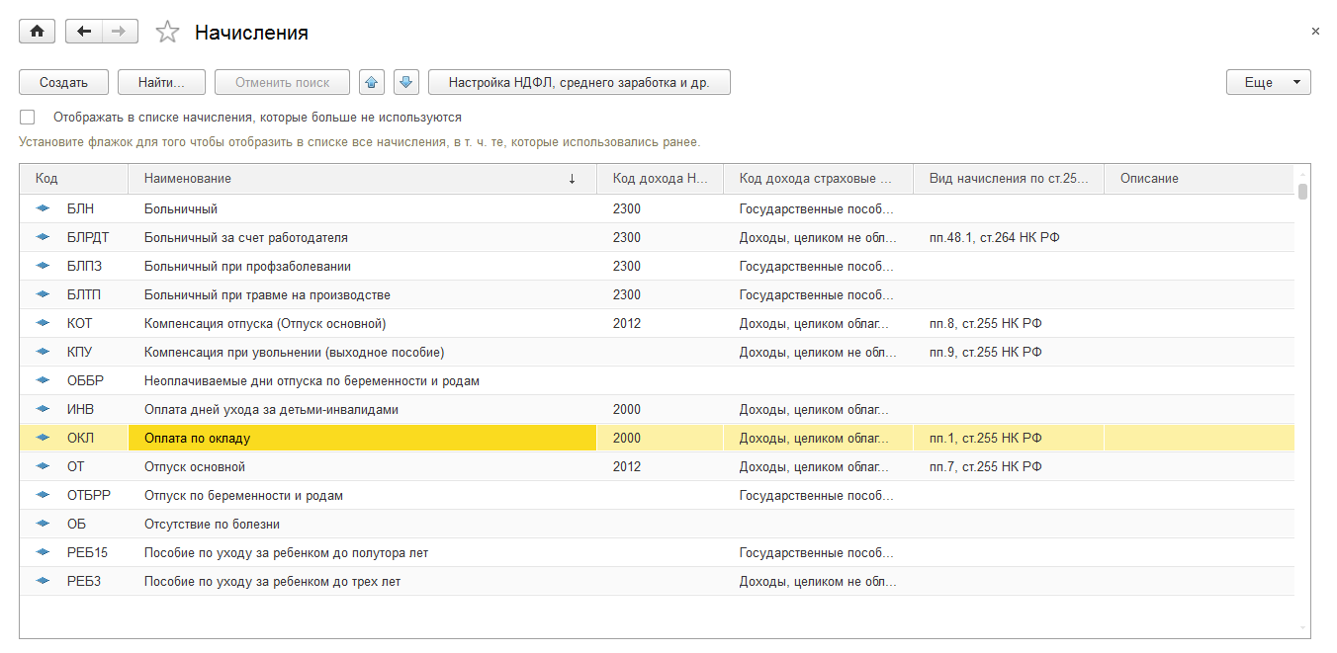Open Настройка НДФЛ, среднего заработка settings
Viewport: 1337px width, 653px height.
click(579, 83)
